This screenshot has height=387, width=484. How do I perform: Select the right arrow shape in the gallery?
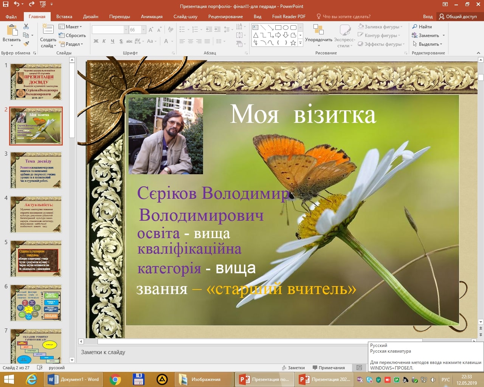tap(278, 35)
